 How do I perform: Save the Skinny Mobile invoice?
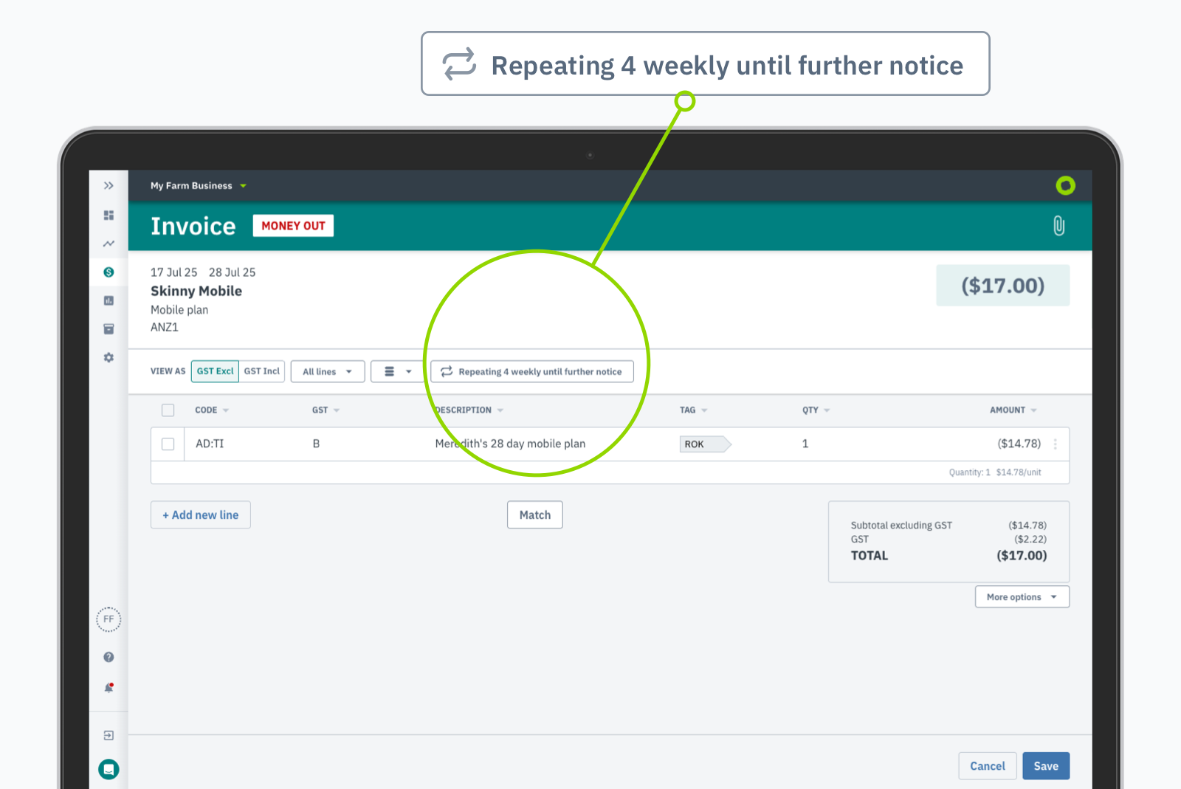pyautogui.click(x=1046, y=765)
